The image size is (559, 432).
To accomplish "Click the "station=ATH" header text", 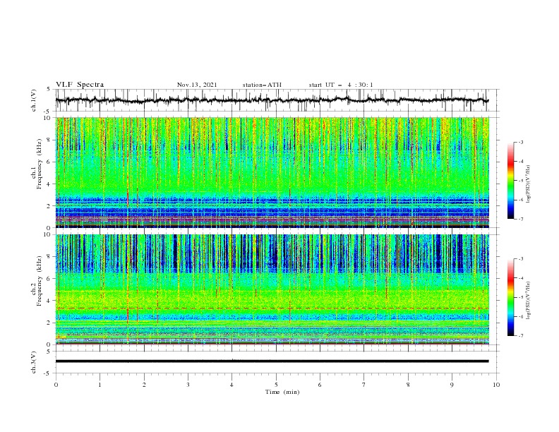I will click(262, 85).
